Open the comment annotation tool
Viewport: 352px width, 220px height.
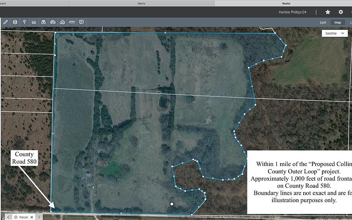click(x=81, y=22)
